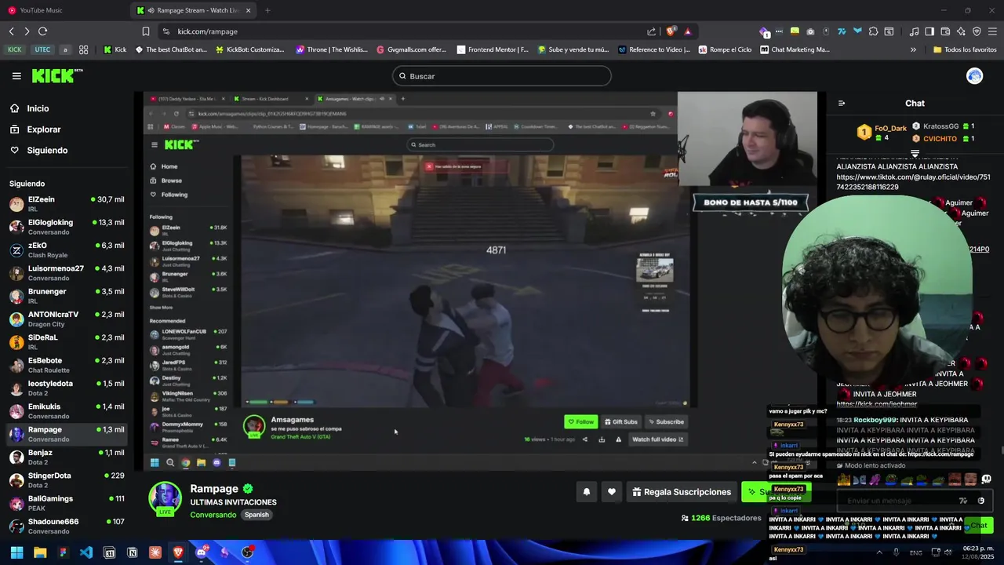The image size is (1004, 565).
Task: Open the Kick hamburger menu
Action: pyautogui.click(x=16, y=76)
